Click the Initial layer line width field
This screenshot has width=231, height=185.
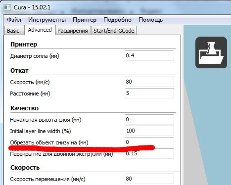149,131
